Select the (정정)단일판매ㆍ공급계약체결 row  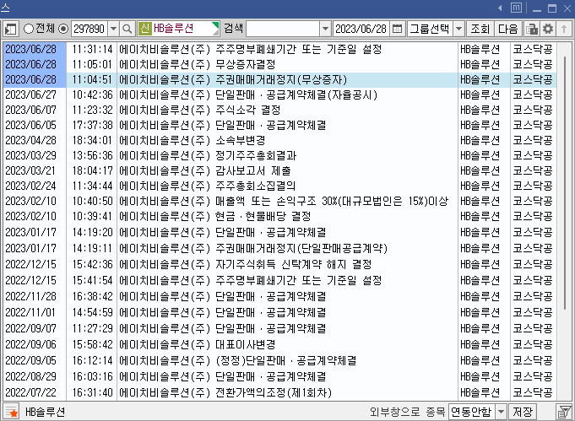point(279,360)
